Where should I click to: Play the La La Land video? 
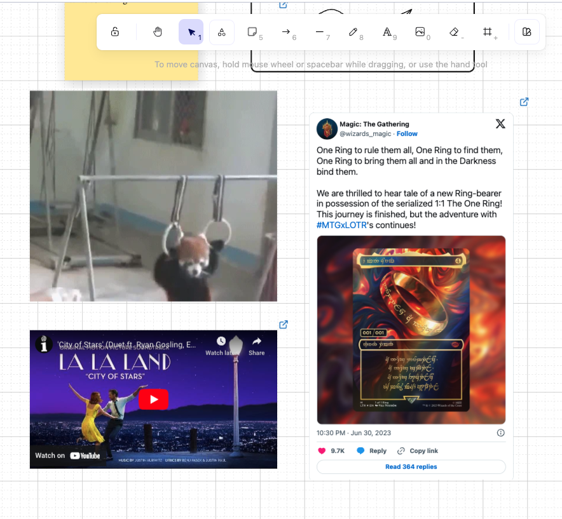(x=153, y=399)
